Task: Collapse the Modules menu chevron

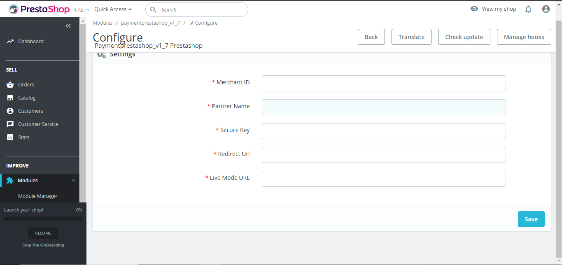Action: click(x=73, y=181)
